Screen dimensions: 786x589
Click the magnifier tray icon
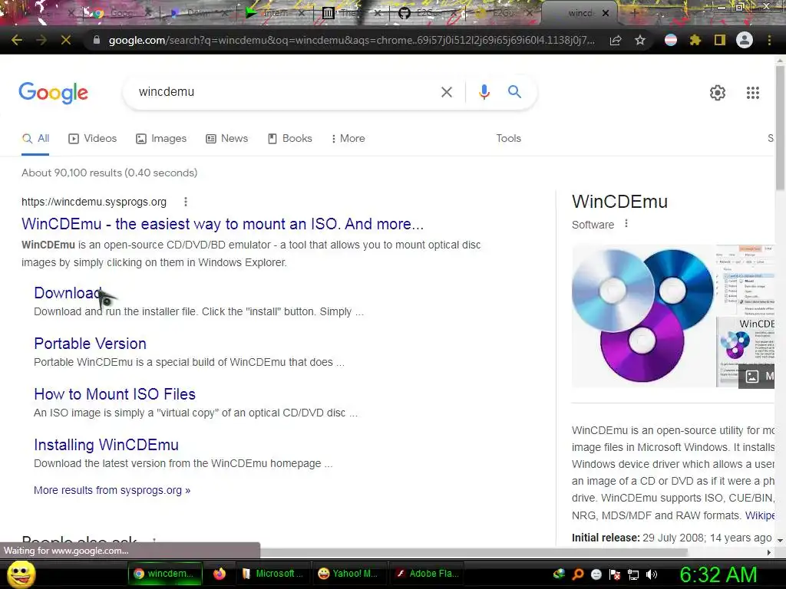(578, 574)
